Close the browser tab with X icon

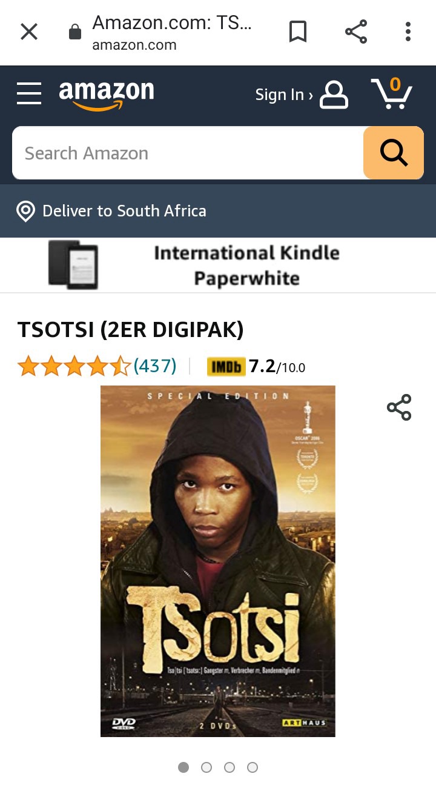pyautogui.click(x=29, y=32)
